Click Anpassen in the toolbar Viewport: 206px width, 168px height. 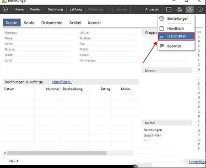(152, 9)
